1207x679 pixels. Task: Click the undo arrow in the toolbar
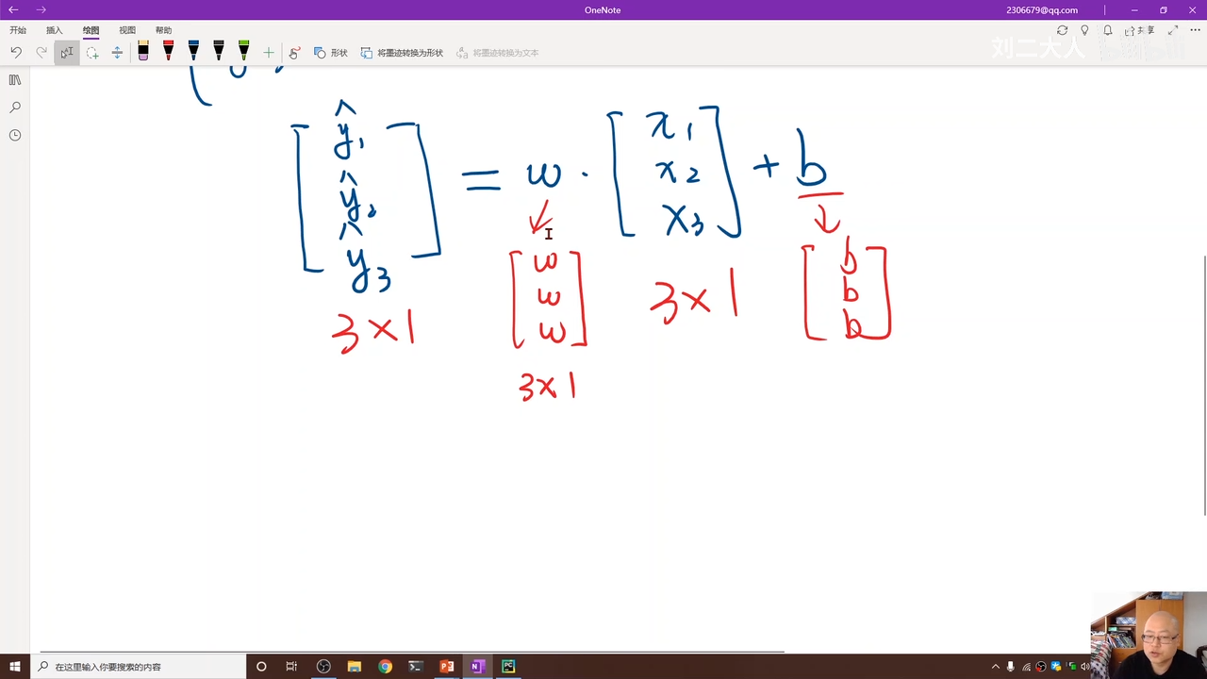point(16,53)
